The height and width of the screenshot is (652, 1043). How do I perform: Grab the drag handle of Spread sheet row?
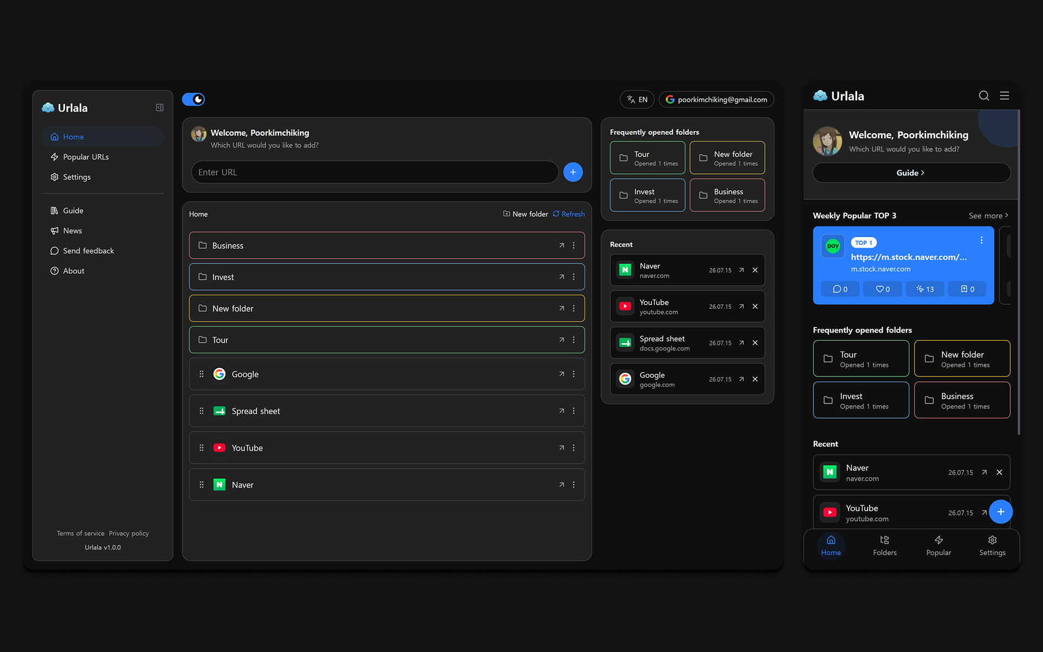202,411
